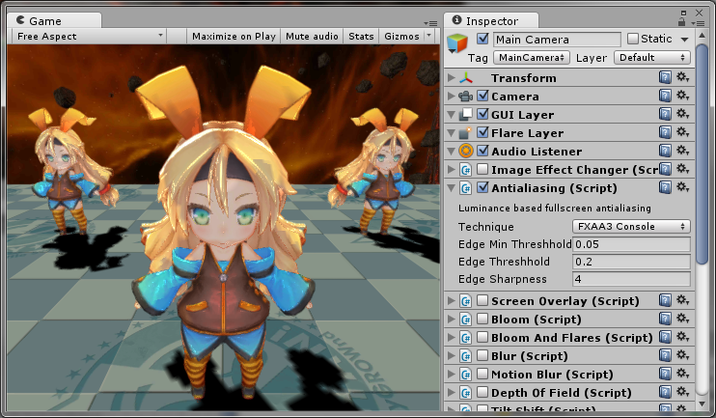716x418 pixels.
Task: Open help for Camera component
Action: 665,96
